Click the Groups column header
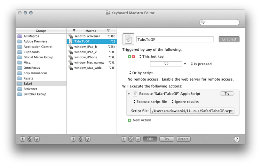The height and width of the screenshot is (166, 261). [41, 31]
